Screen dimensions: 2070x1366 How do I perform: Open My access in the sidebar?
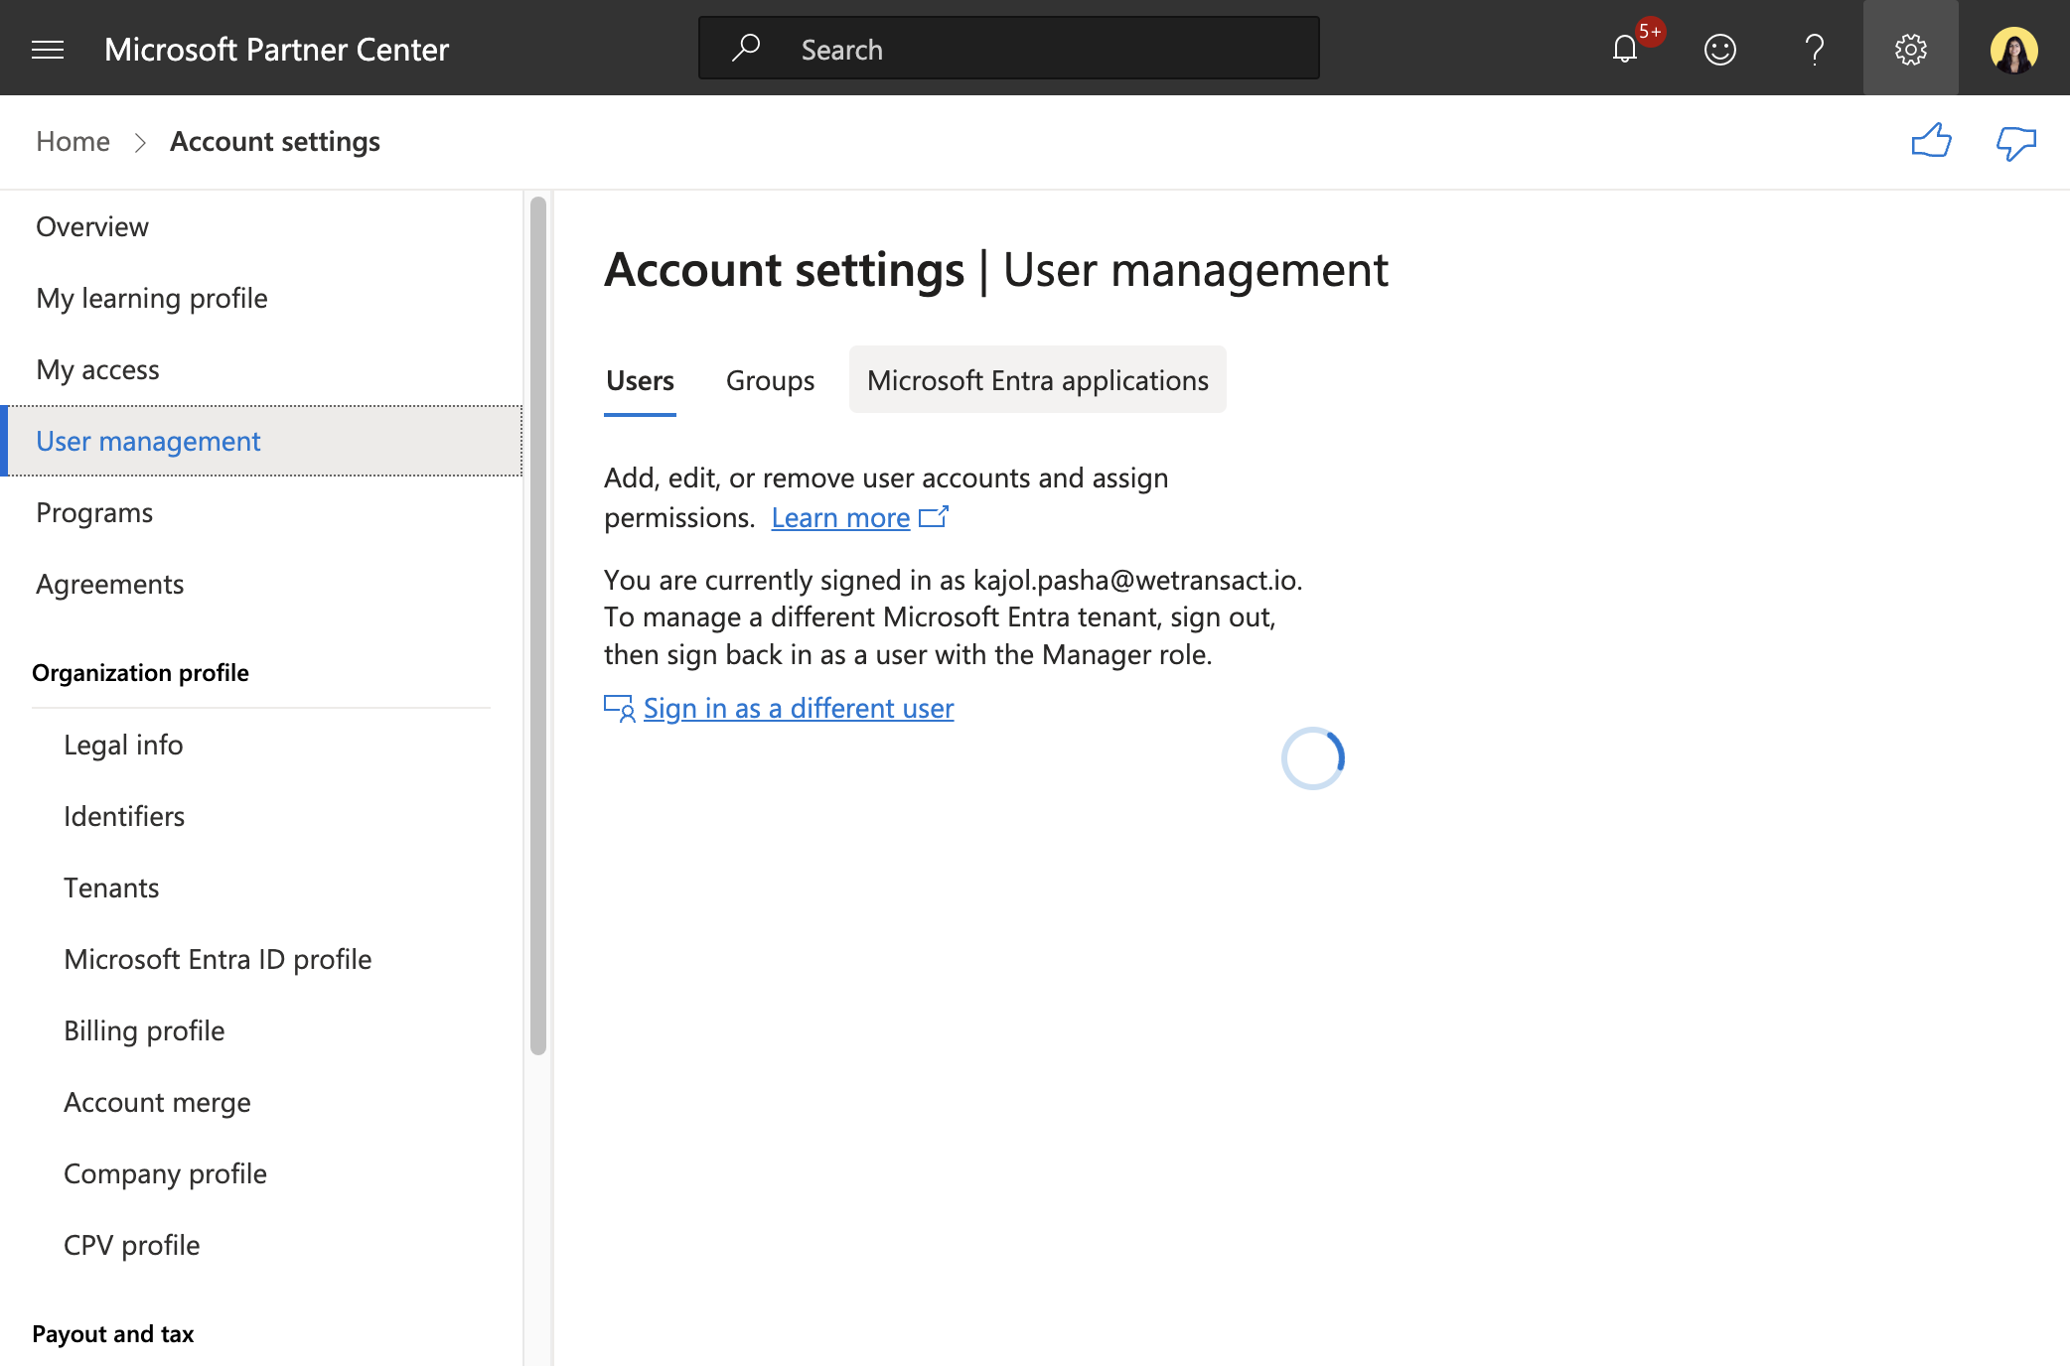tap(261, 369)
